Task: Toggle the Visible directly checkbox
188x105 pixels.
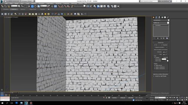Action: coord(155,65)
